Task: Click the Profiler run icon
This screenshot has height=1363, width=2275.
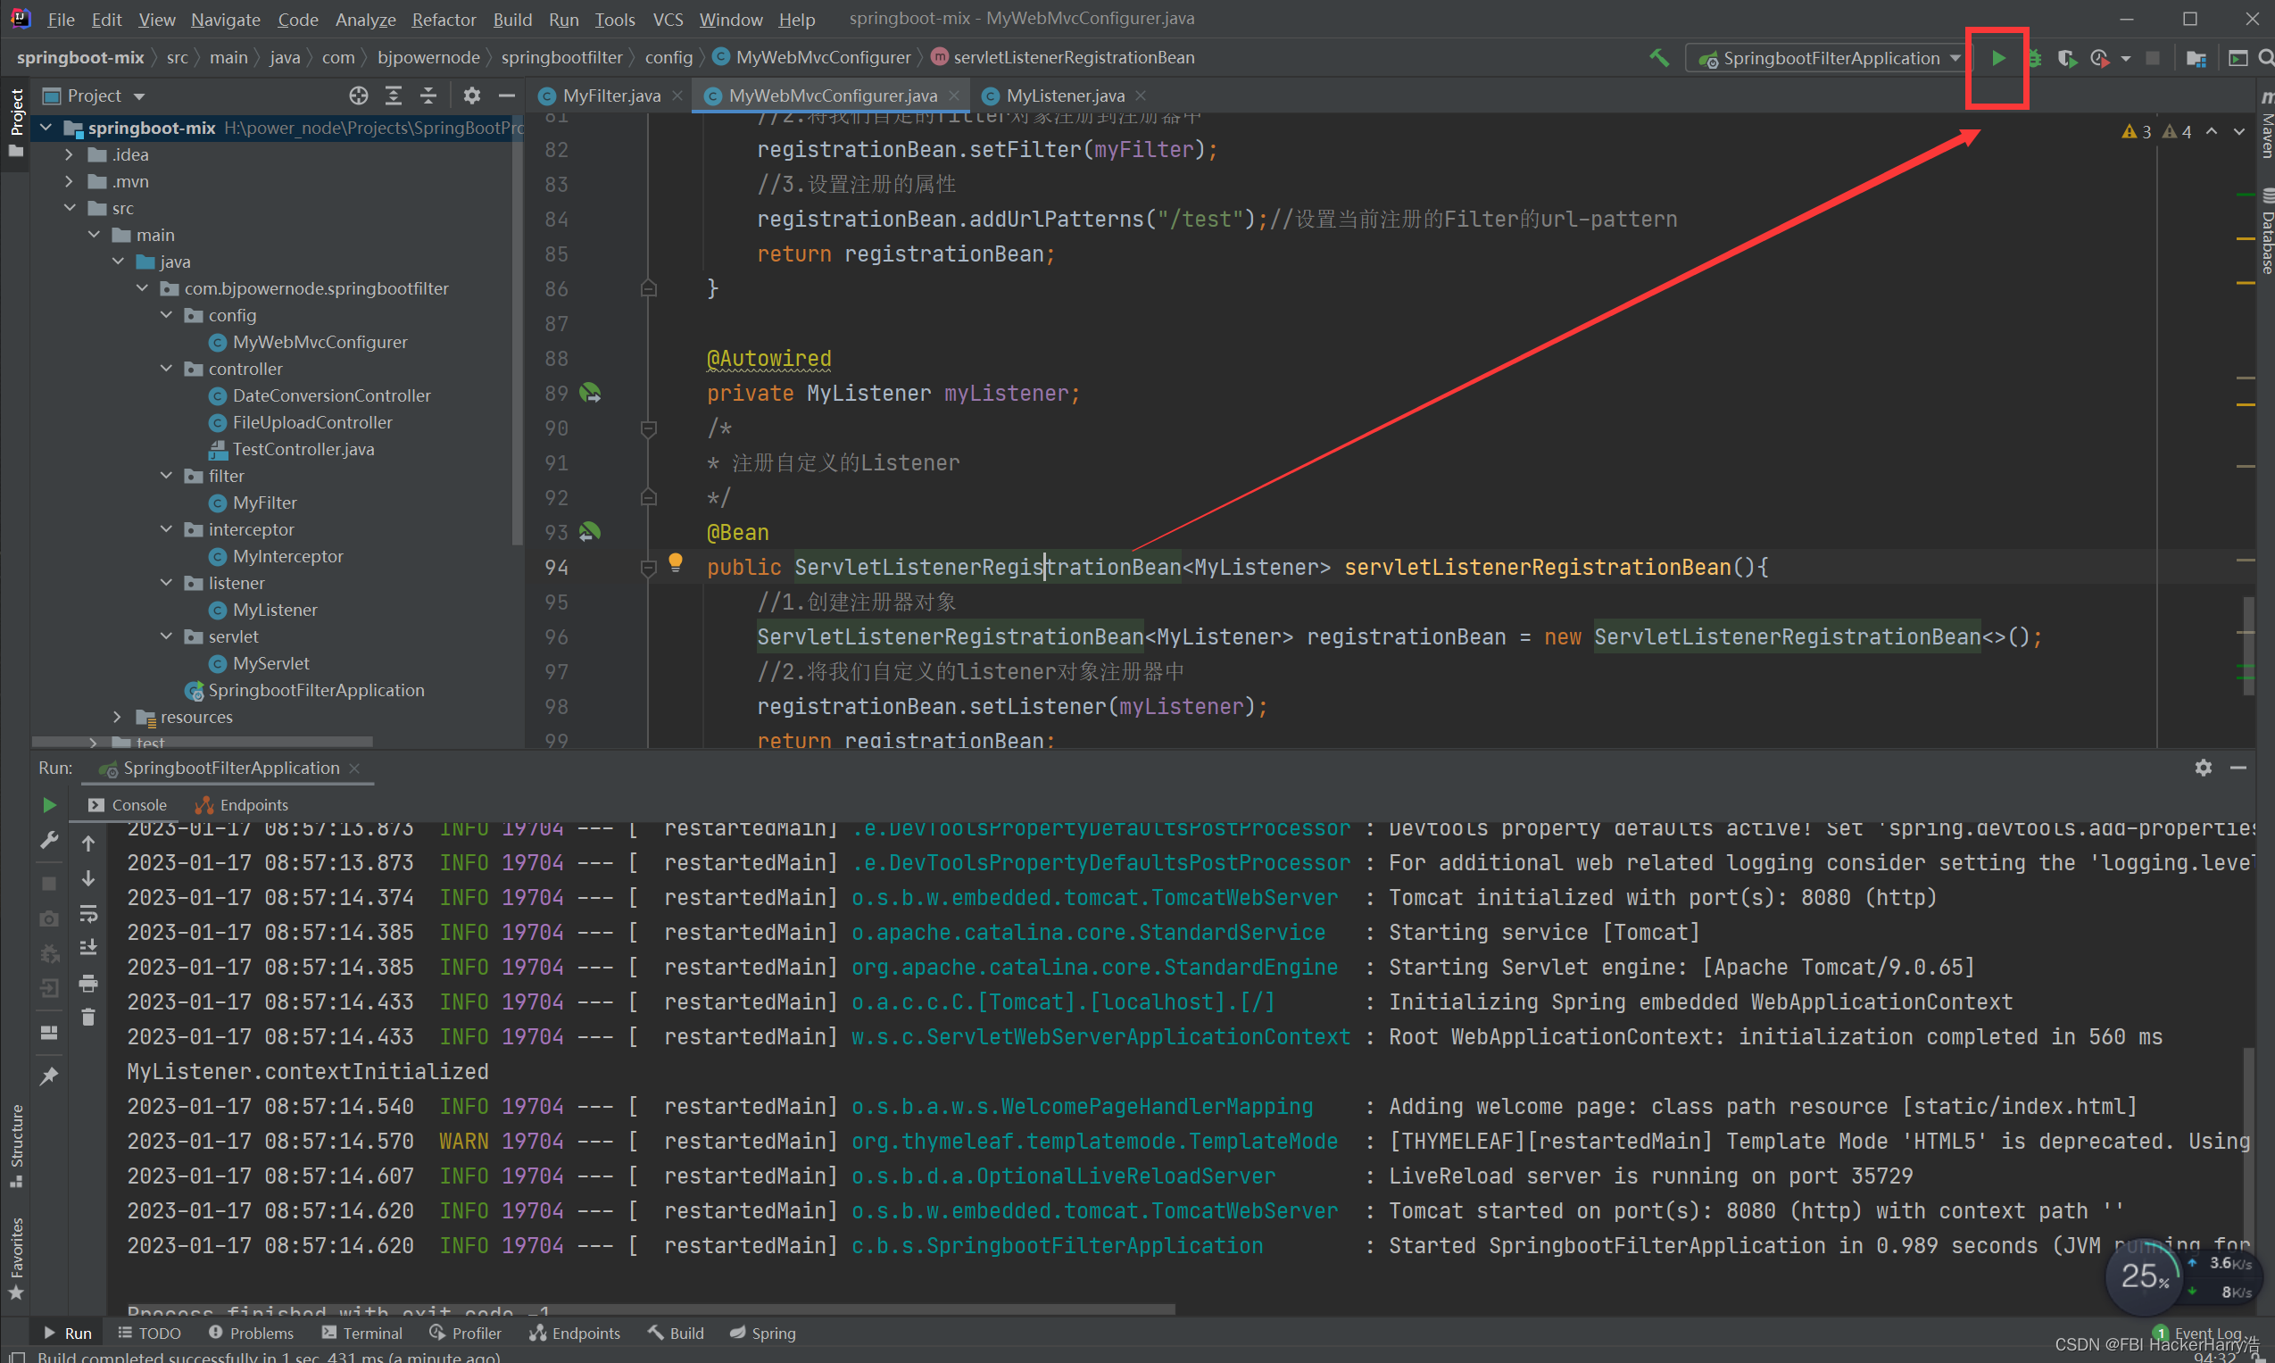Action: pyautogui.click(x=2100, y=58)
